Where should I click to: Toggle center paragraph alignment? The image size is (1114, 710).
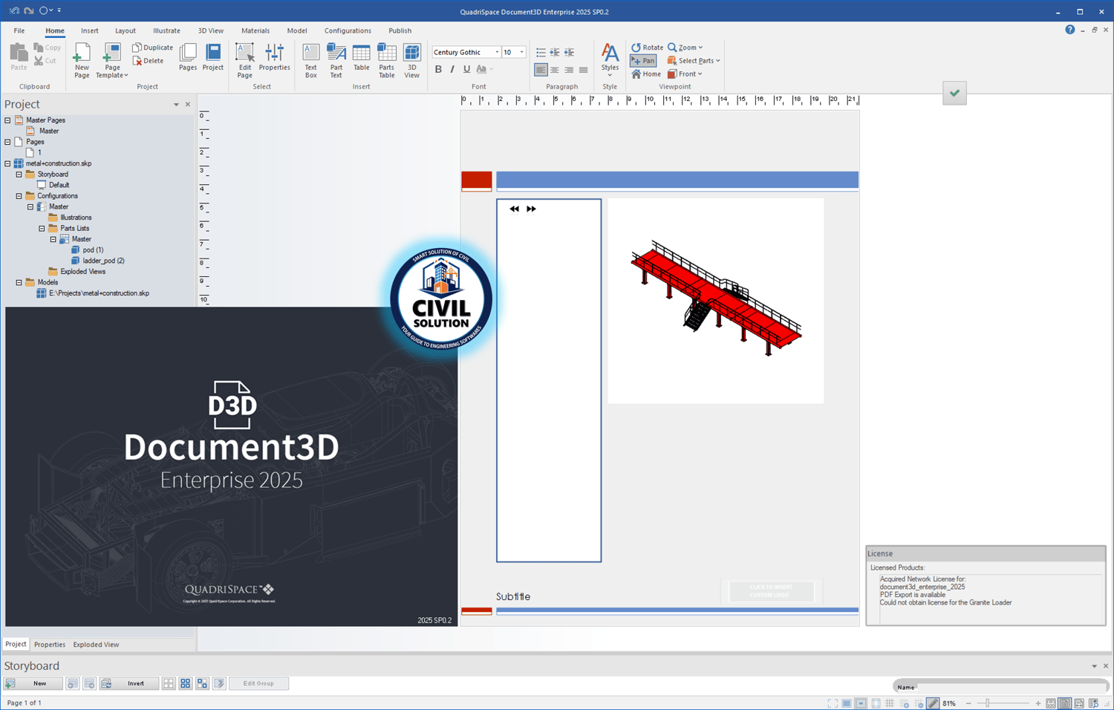(x=555, y=70)
